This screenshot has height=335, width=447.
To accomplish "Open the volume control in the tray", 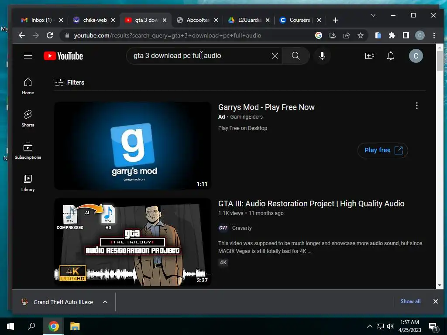I will point(390,326).
